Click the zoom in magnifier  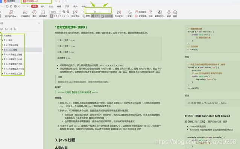[x=68, y=12]
